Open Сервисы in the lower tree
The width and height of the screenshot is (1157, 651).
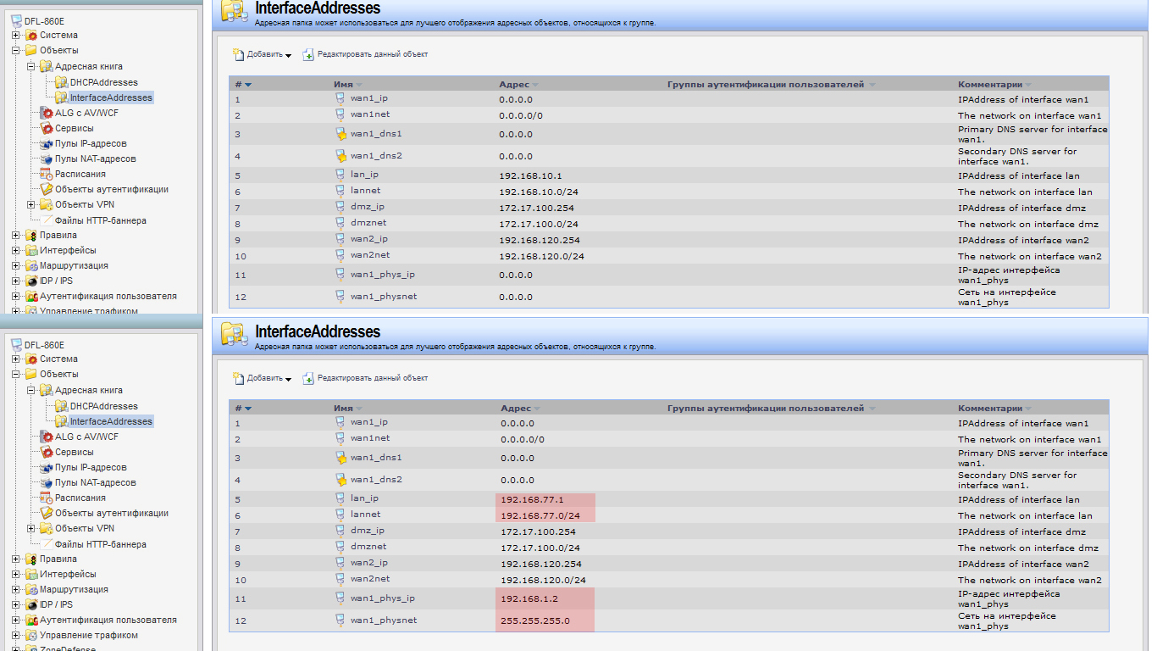click(x=75, y=452)
